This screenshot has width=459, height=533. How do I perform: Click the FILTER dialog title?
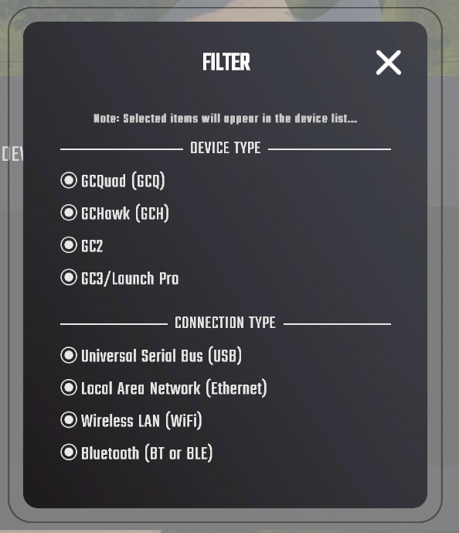coord(226,62)
